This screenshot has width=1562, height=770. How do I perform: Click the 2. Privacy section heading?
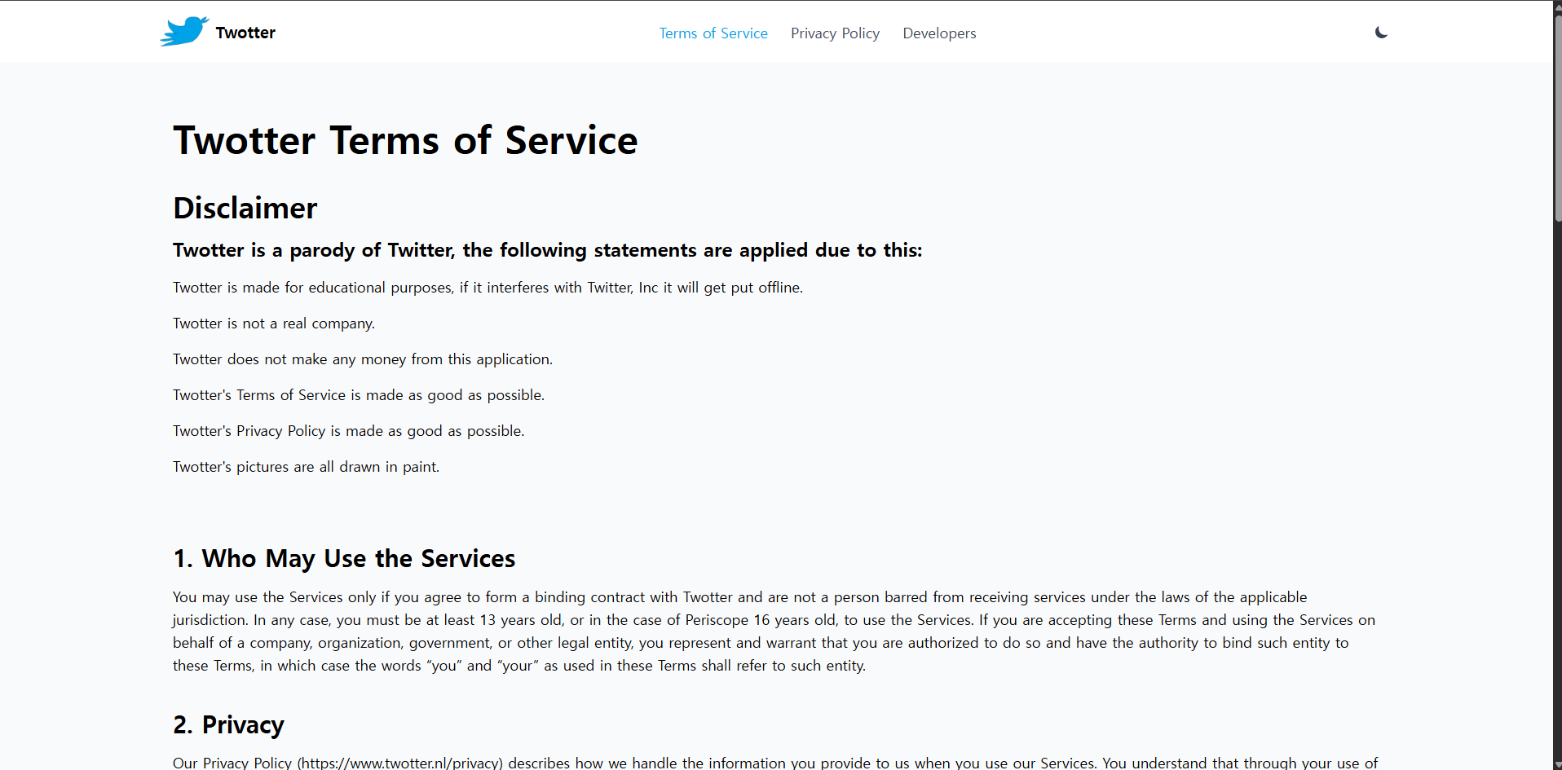[228, 725]
